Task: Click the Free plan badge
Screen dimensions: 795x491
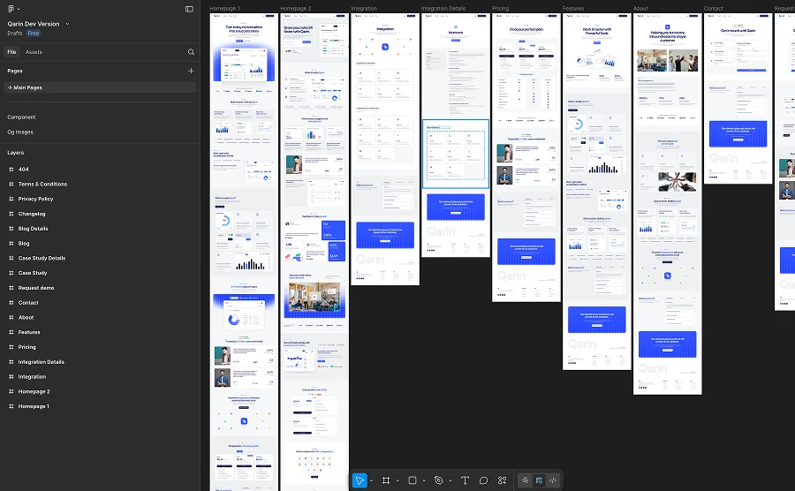Action: click(34, 33)
